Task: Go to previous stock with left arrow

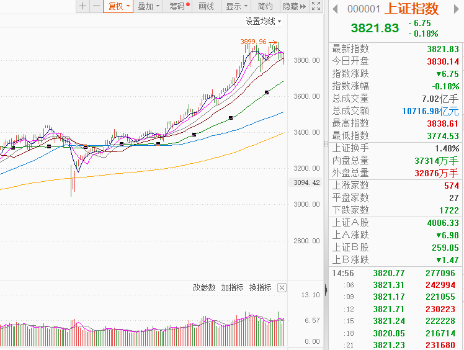Action: pyautogui.click(x=336, y=9)
